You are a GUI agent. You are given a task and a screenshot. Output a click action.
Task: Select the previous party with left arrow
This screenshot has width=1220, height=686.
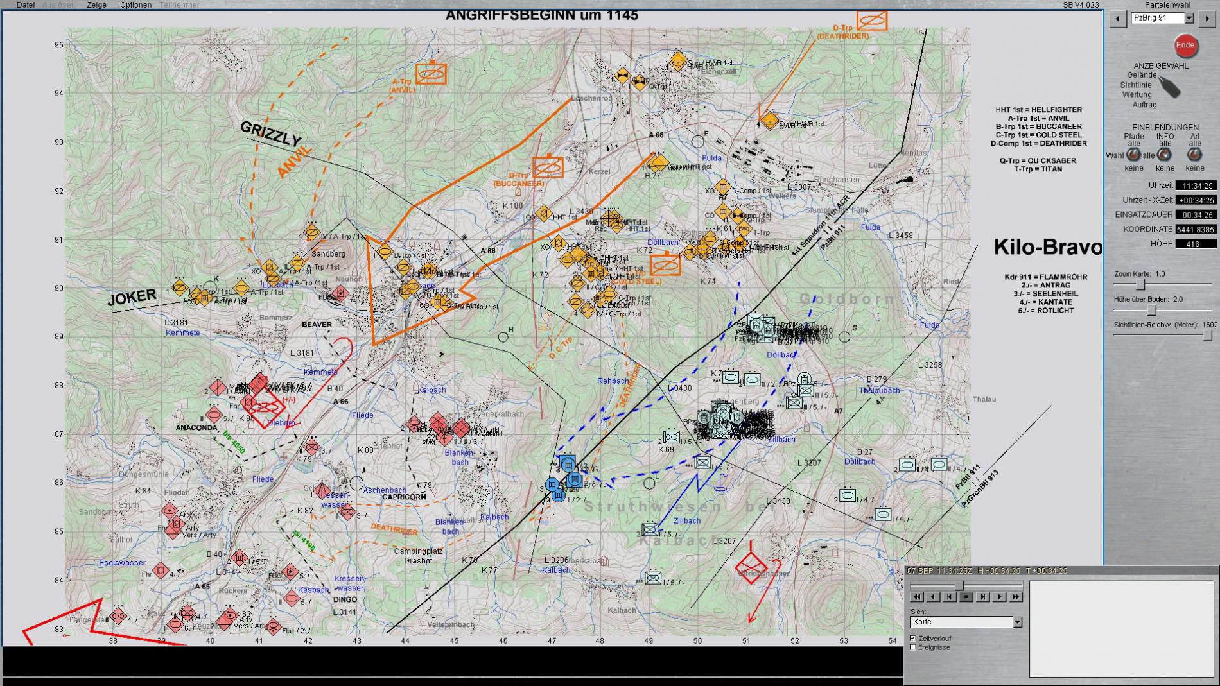[x=1118, y=19]
